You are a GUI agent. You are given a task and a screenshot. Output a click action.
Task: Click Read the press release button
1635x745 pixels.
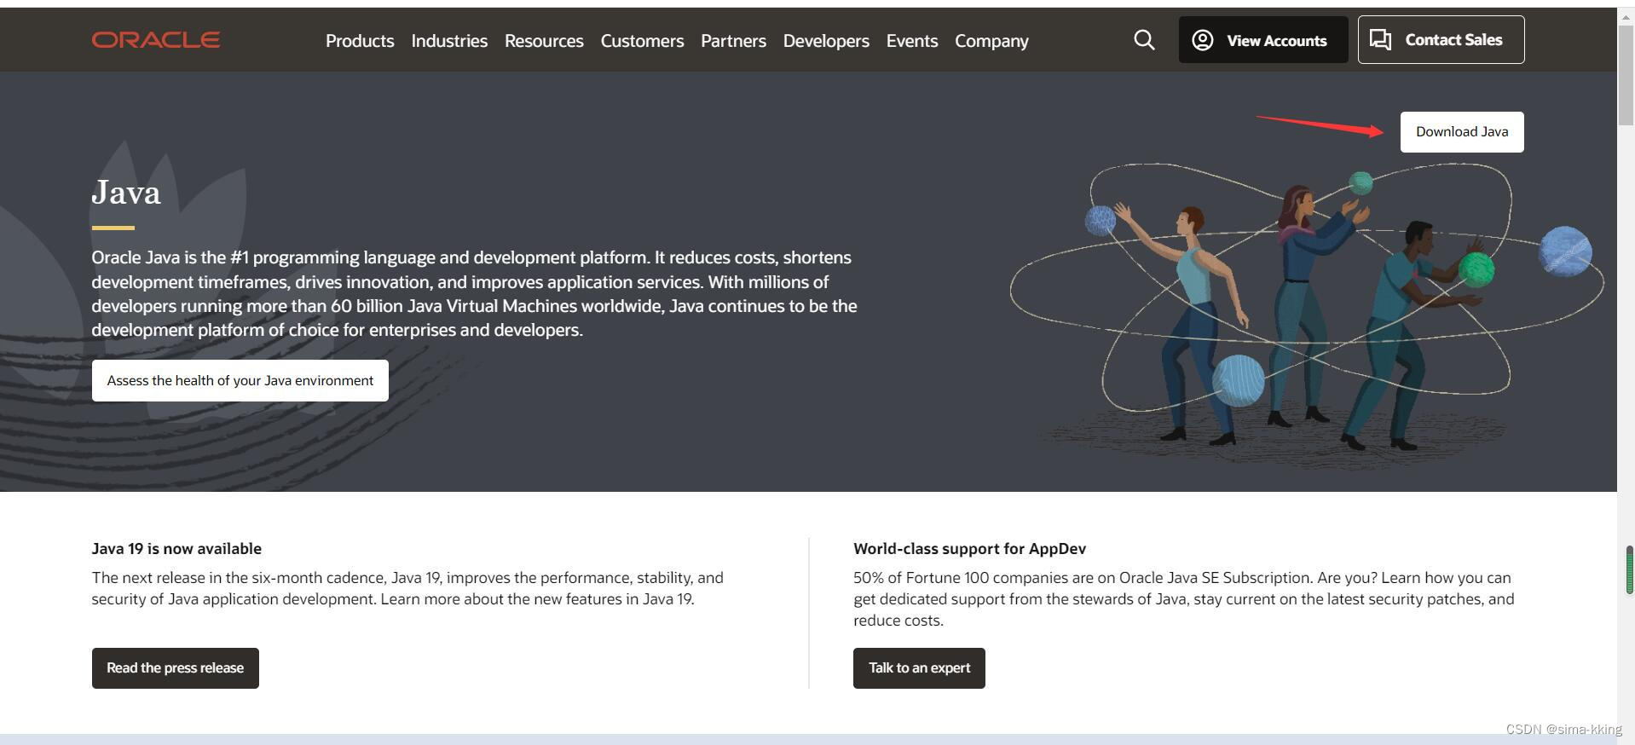176,668
